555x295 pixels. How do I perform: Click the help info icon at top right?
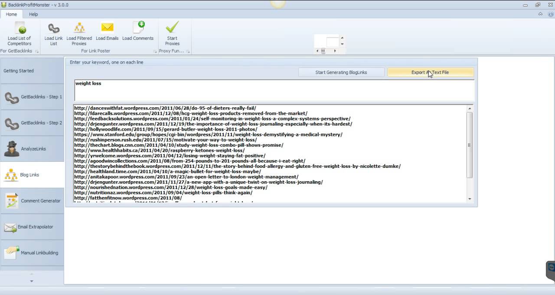tap(551, 14)
